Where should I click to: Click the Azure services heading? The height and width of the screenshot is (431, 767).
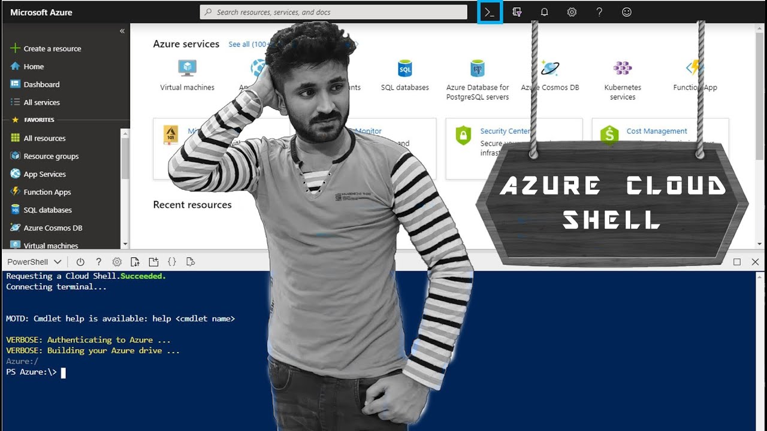[186, 44]
